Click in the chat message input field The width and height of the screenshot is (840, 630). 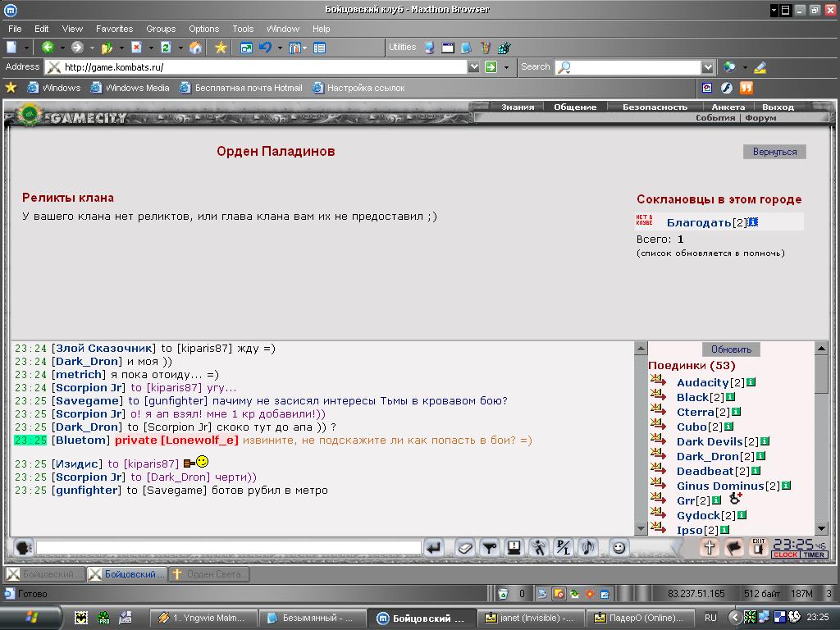[x=229, y=547]
